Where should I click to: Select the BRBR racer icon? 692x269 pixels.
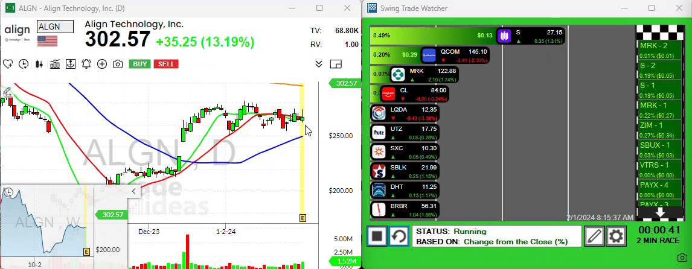[x=379, y=209]
